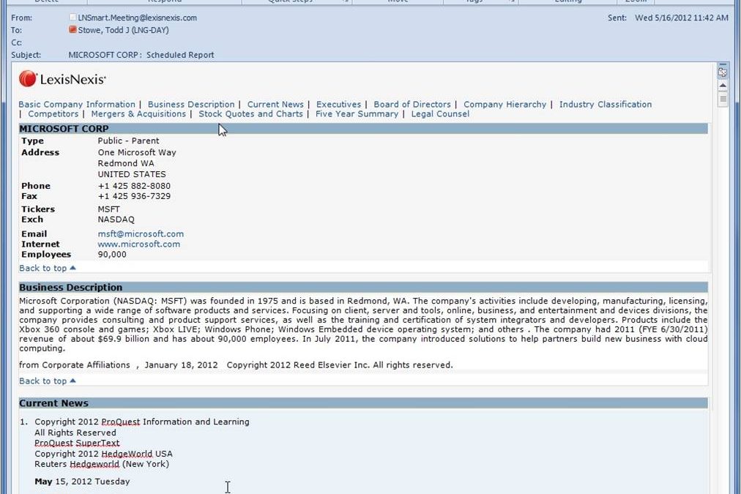Open Stock Quotes and Charts link
Viewport: 741px width, 494px height.
point(250,114)
